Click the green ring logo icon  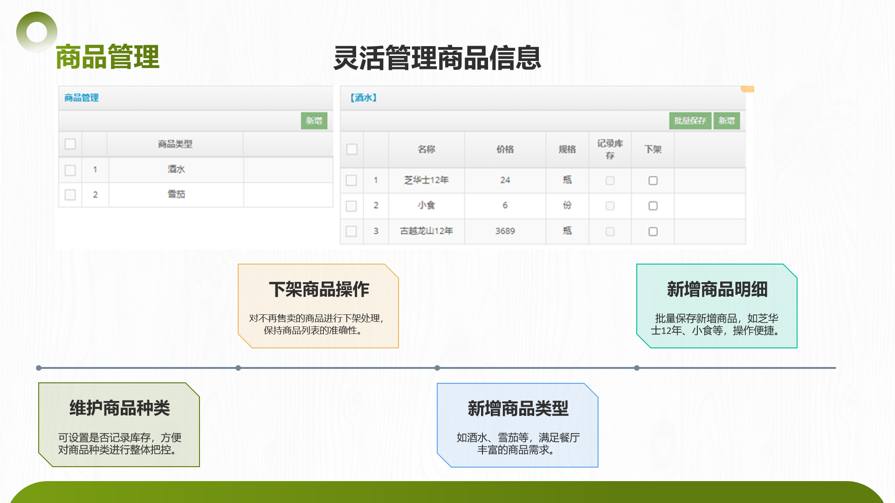pyautogui.click(x=37, y=32)
